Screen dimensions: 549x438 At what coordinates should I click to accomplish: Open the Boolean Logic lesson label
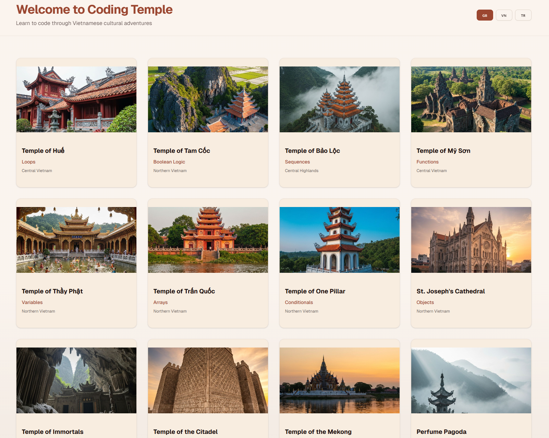point(169,162)
